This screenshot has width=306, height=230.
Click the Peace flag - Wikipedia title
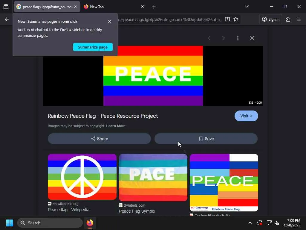coord(69,210)
